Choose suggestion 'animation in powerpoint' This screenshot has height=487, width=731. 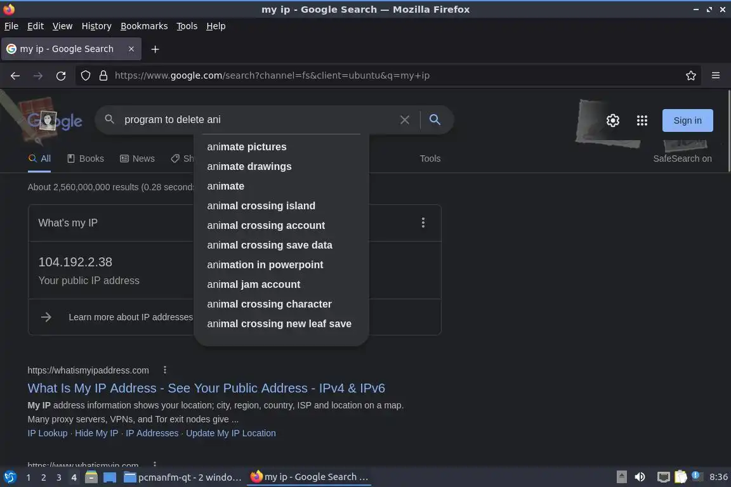[x=281, y=264]
